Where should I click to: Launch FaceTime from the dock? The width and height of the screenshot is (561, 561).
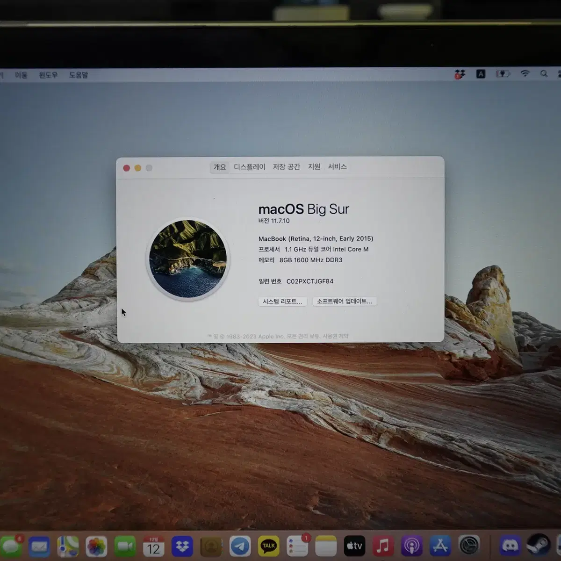[x=125, y=546]
